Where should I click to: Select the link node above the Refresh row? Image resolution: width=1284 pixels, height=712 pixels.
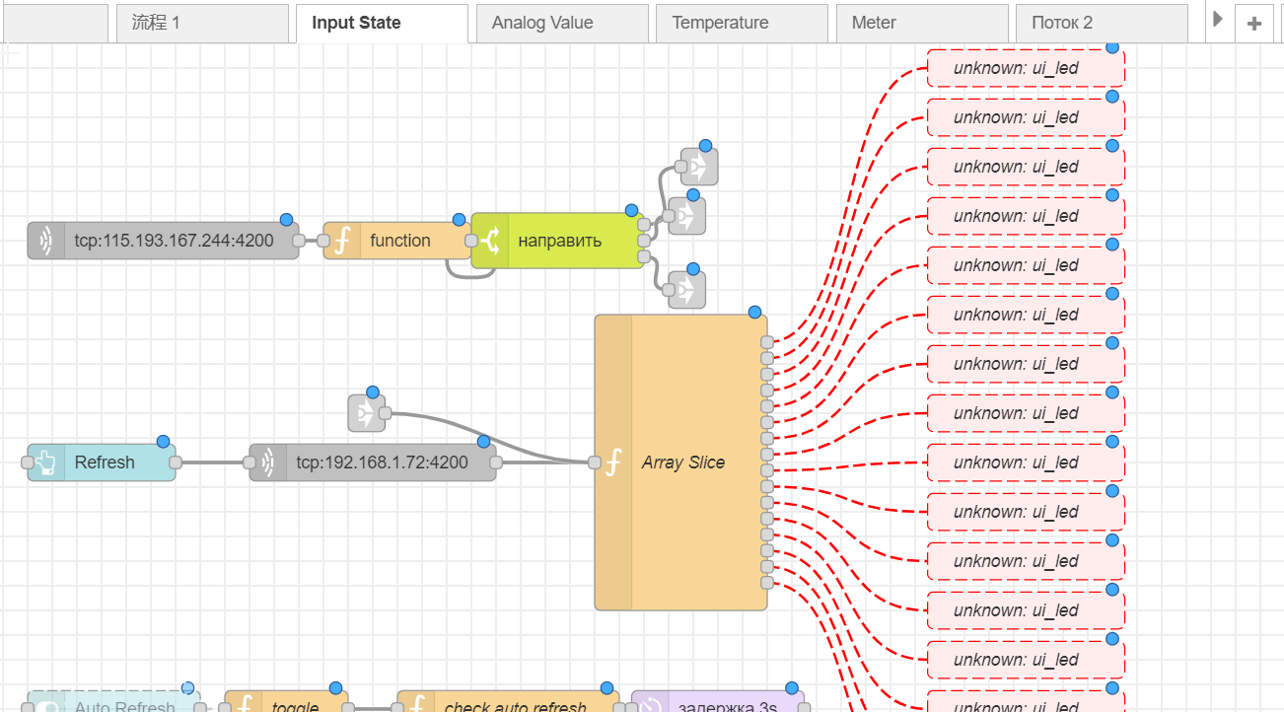[x=367, y=413]
